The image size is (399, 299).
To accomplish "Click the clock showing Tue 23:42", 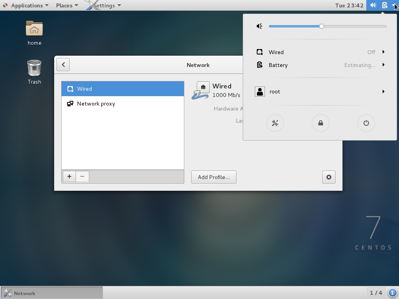I will [349, 5].
